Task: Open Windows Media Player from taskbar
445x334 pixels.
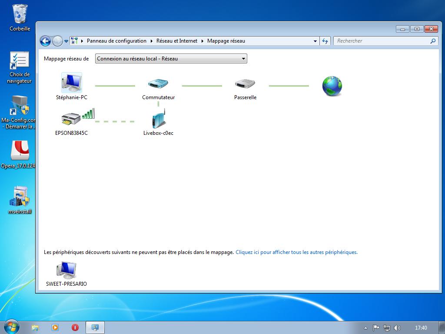Action: pyautogui.click(x=55, y=328)
